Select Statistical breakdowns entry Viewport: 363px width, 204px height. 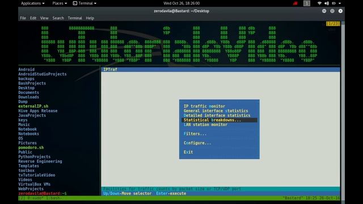tap(220, 120)
